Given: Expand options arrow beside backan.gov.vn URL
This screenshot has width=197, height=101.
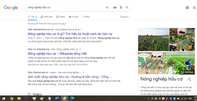Looking at the screenshot, I should click(83, 72).
